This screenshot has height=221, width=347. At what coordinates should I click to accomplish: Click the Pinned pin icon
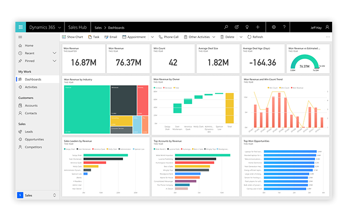click(20, 61)
